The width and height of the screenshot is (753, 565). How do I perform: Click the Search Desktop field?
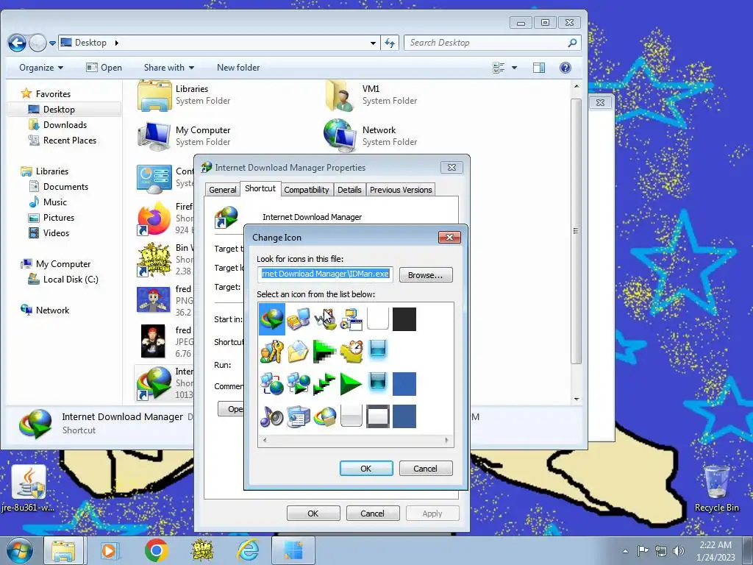point(492,43)
